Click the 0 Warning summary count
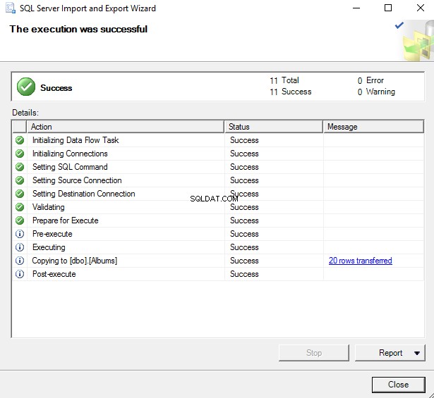Viewport: 434px width, 398px height. (x=376, y=92)
